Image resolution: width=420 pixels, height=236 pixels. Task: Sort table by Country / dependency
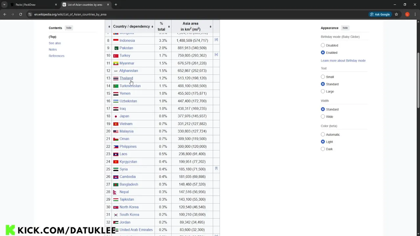point(152,27)
